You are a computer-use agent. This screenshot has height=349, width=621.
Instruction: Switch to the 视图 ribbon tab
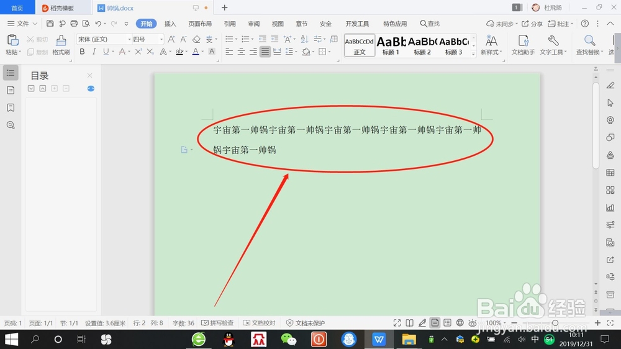point(278,24)
